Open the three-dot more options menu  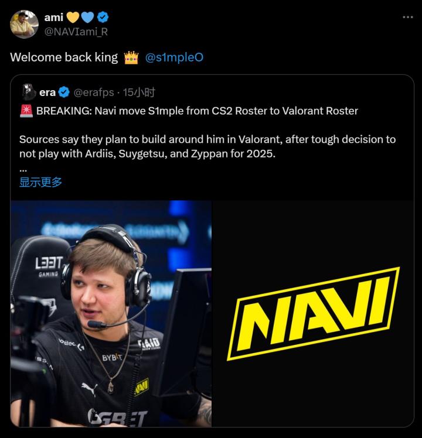click(x=408, y=17)
